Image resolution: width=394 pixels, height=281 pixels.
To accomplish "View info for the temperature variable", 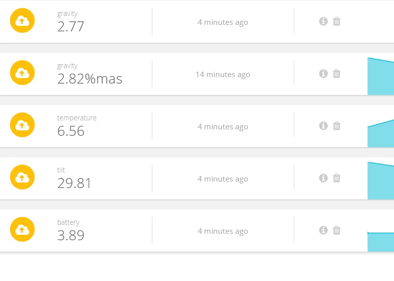I will coord(324,126).
